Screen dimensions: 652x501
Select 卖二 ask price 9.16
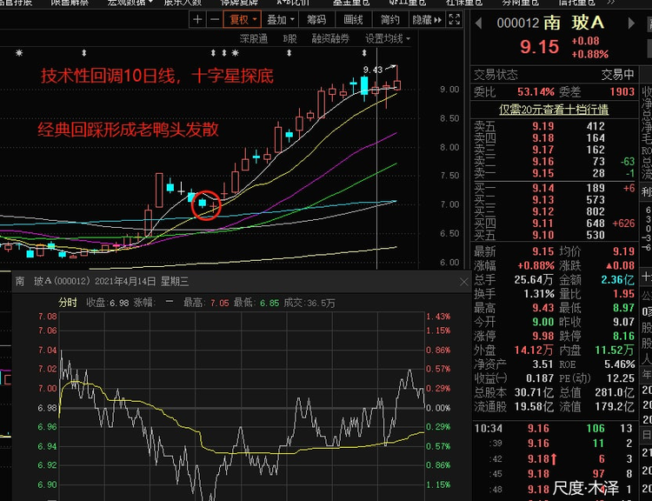pos(543,161)
